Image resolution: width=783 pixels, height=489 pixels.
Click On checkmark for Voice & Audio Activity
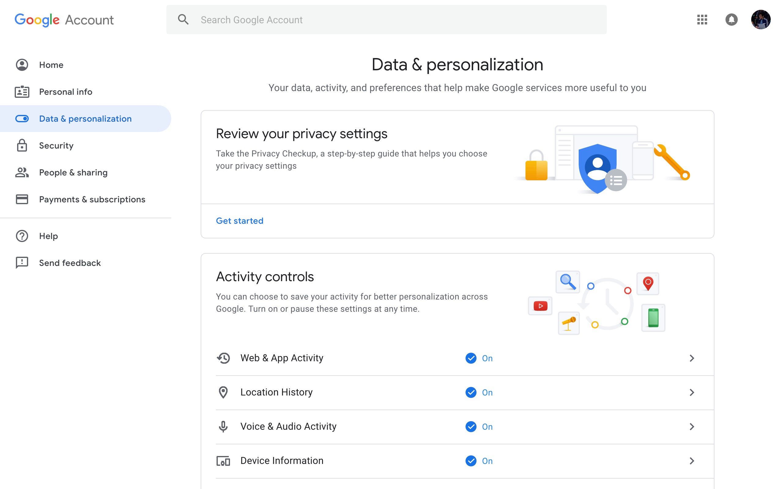point(471,427)
